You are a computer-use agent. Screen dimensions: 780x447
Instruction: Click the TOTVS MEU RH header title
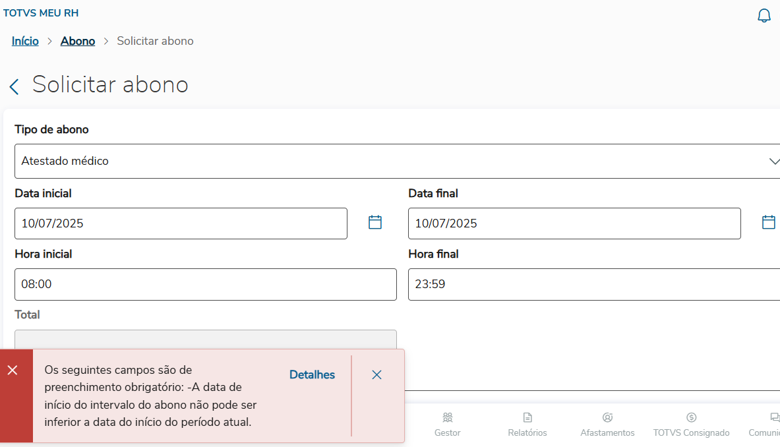pyautogui.click(x=41, y=13)
